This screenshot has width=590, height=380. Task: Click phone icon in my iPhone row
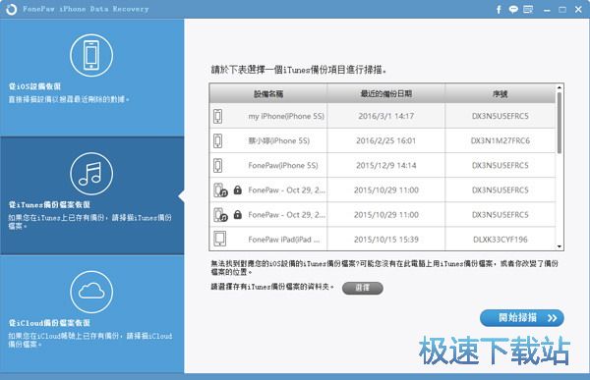pyautogui.click(x=218, y=116)
